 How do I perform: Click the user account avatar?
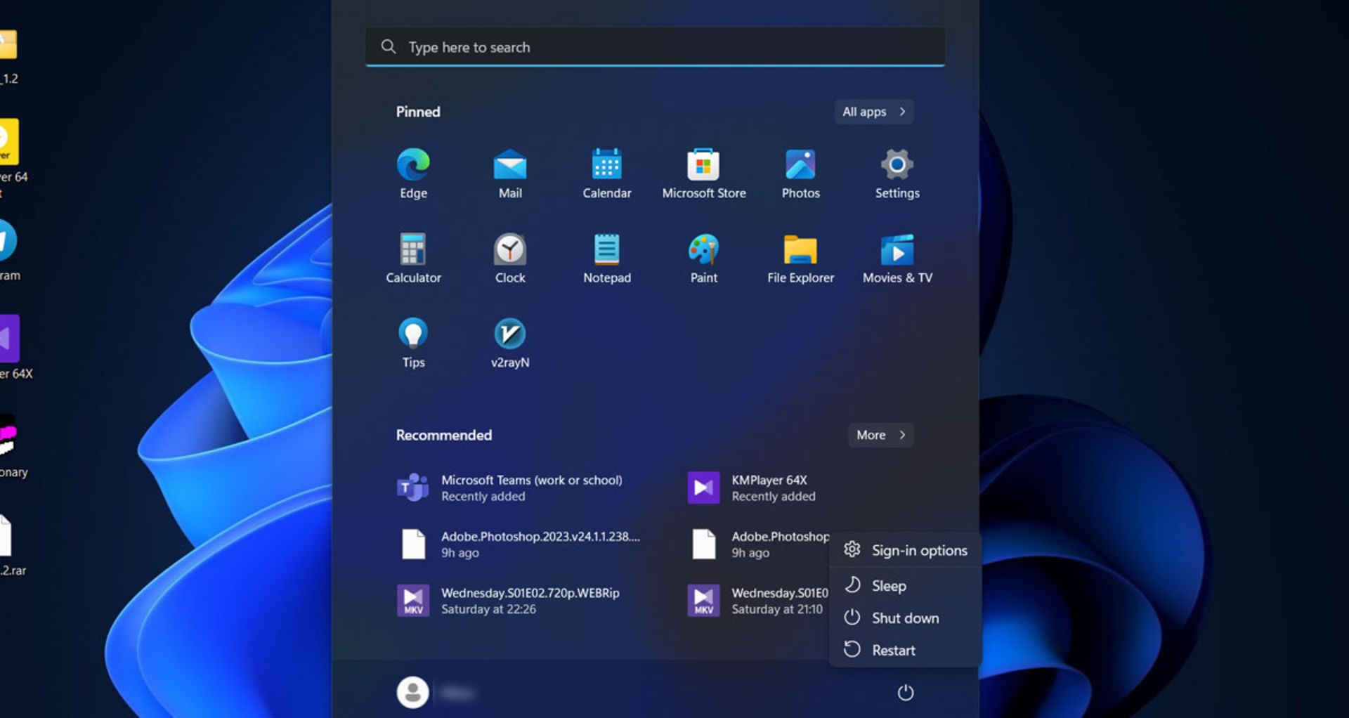[x=413, y=693]
